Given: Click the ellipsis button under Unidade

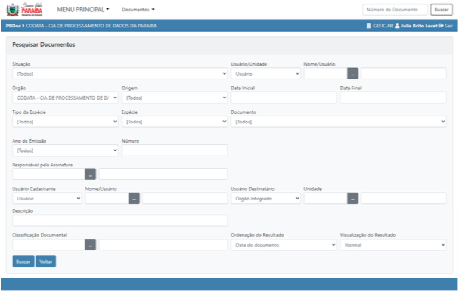Looking at the screenshot, I should [x=352, y=199].
